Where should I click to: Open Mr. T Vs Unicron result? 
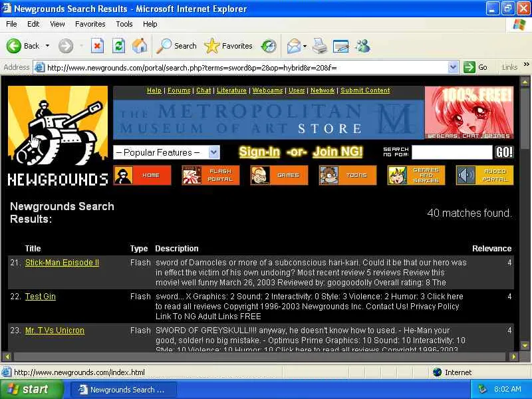coord(55,331)
